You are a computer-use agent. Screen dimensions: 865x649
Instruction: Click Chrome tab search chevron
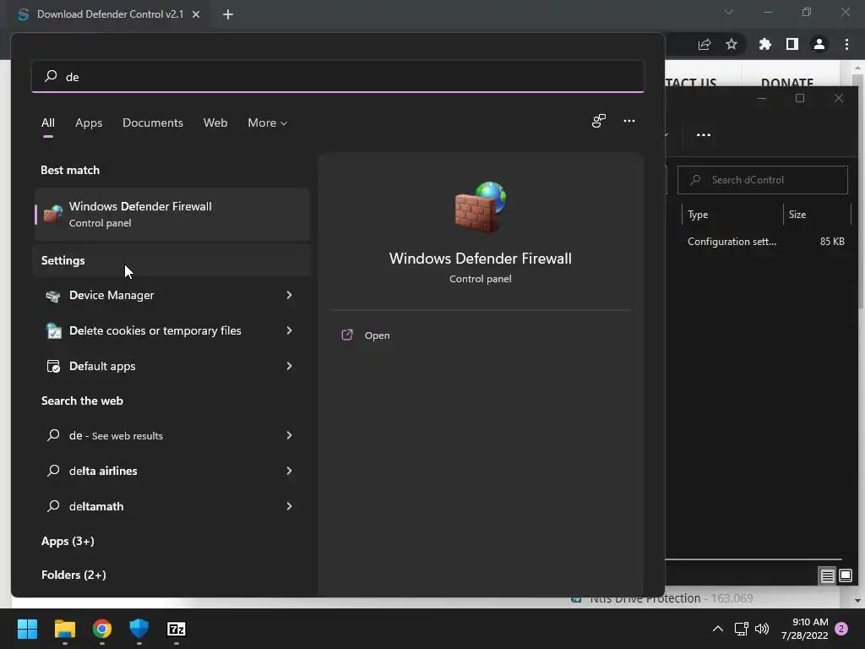click(x=729, y=12)
